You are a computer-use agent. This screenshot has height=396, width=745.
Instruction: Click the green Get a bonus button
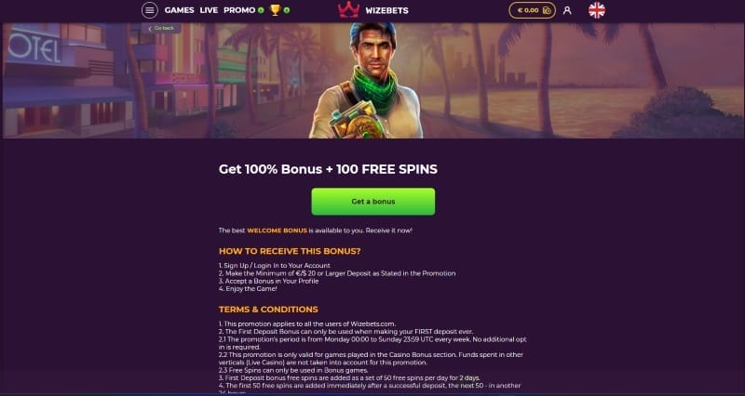[373, 202]
